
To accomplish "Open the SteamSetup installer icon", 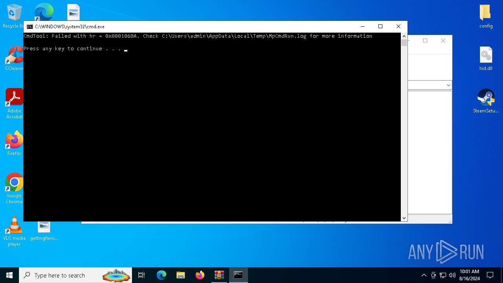I will click(486, 101).
